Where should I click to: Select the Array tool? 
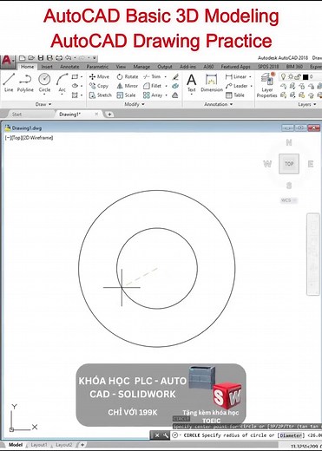tap(153, 95)
